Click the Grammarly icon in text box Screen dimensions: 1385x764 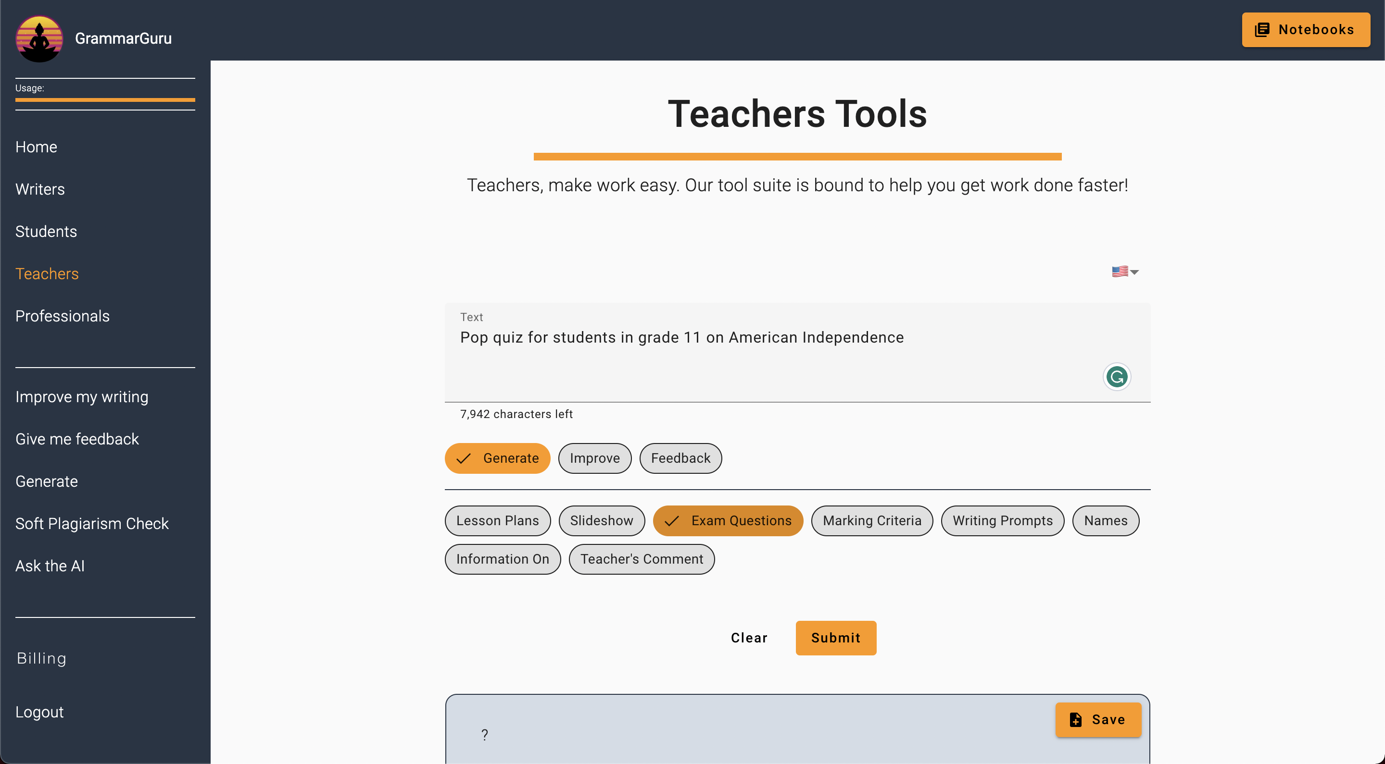(1117, 377)
